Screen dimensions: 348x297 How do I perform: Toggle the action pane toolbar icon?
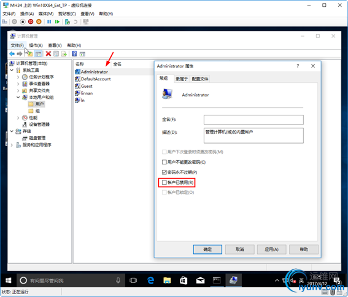pos(82,54)
